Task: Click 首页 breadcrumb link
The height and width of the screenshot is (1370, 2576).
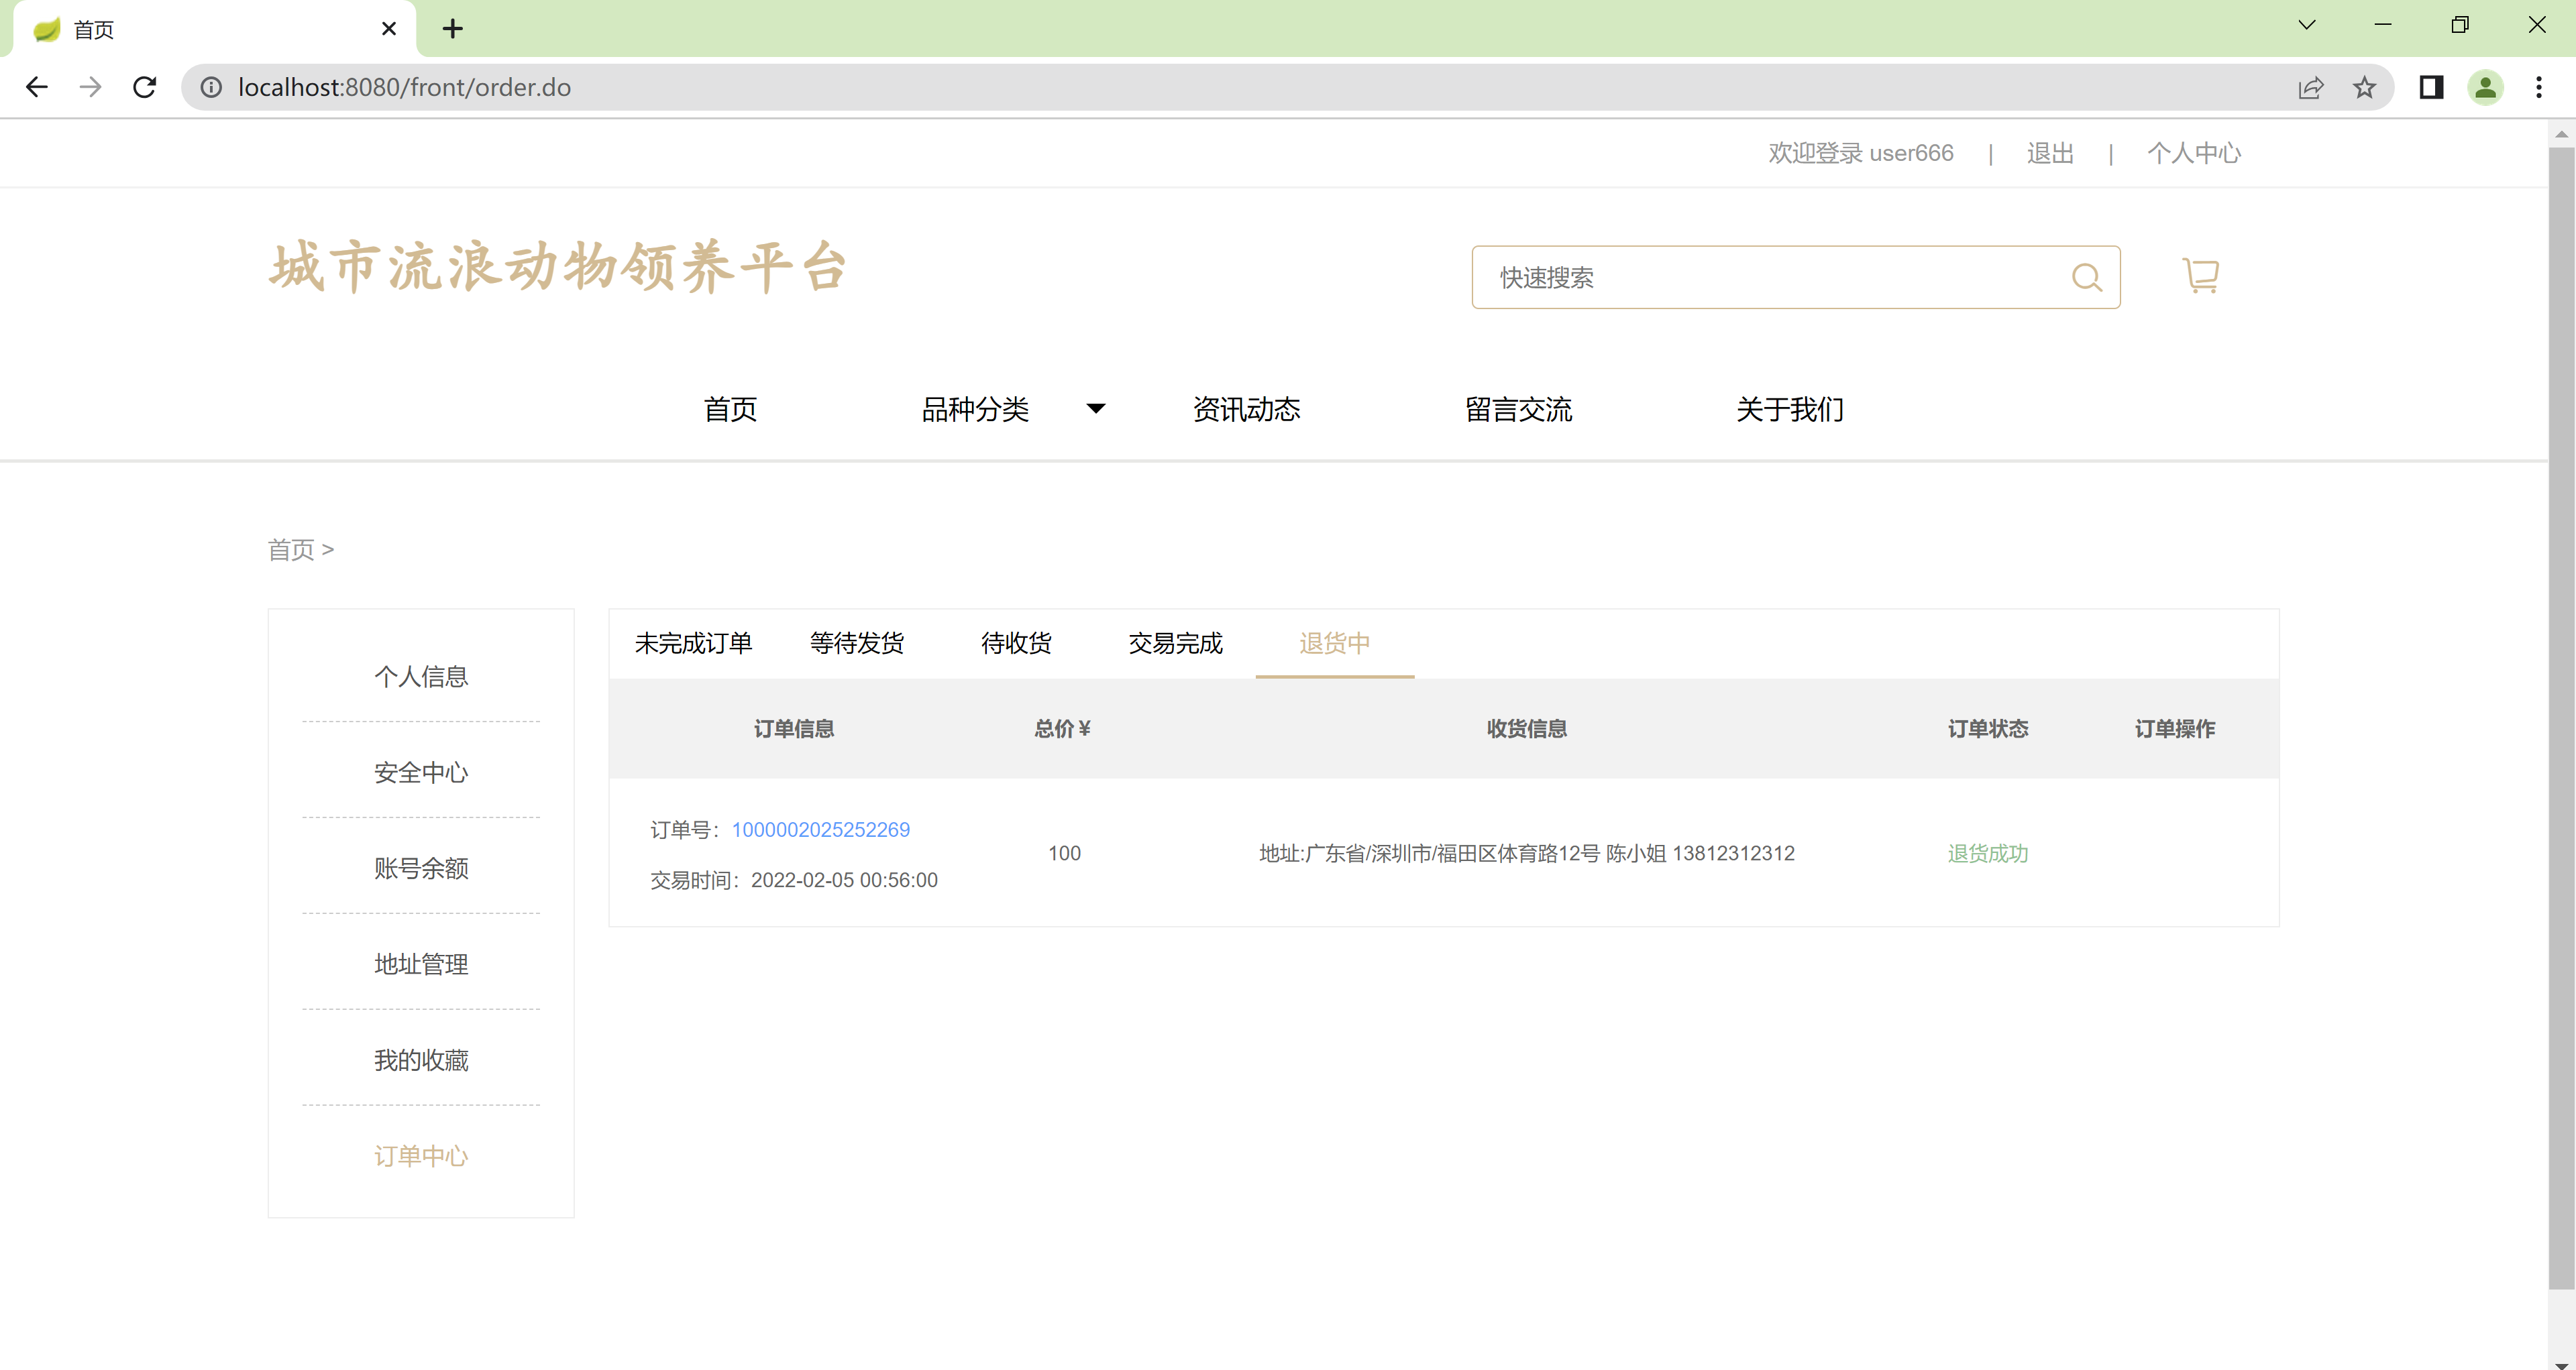Action: 291,550
